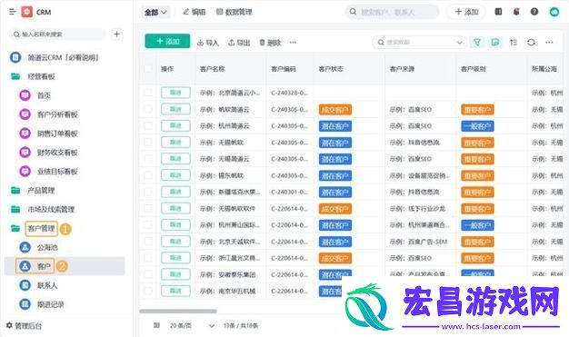Screen dimensions: 569x337
Task: Switch to 编辑 in top bar
Action: pos(195,12)
